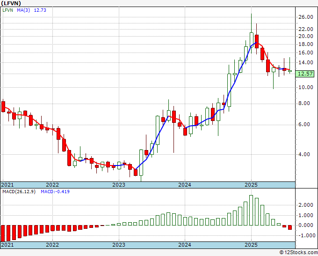Viewport: 318px width, 256px height.
Task: Click the most recent candlestick near 12.57
Action: pos(290,66)
